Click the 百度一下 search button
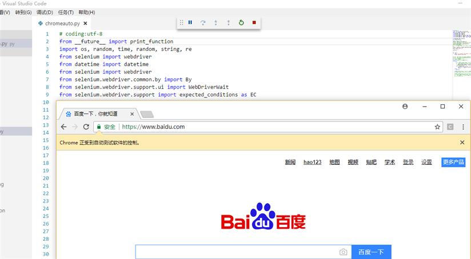 372,252
